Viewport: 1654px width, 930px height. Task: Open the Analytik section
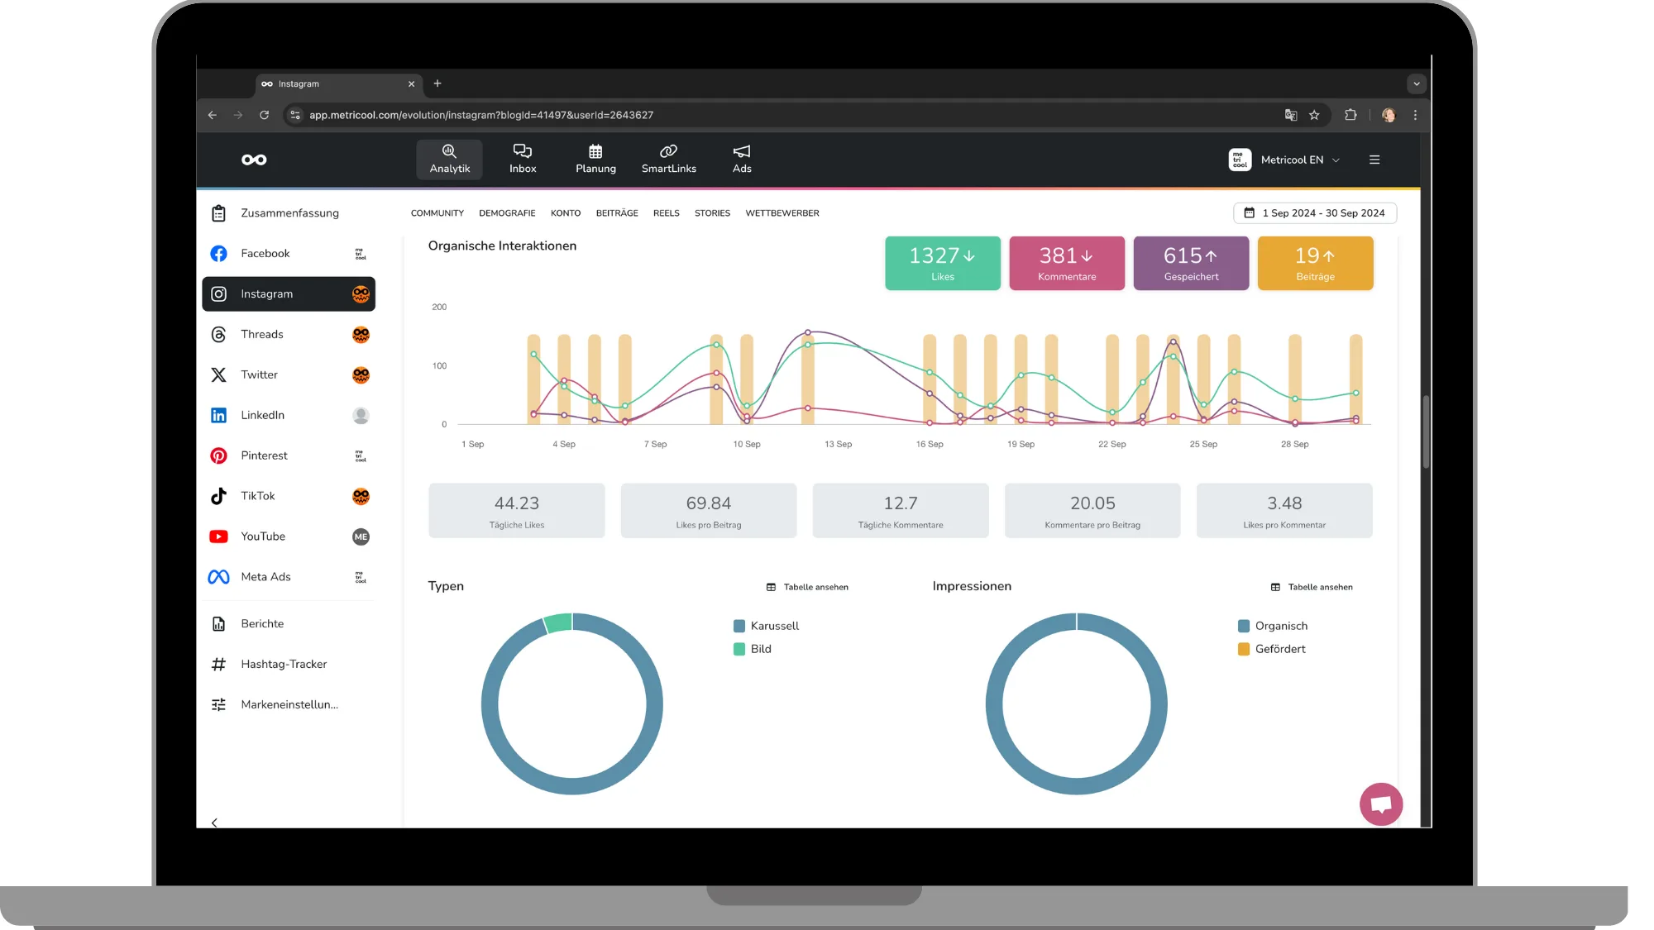coord(449,160)
